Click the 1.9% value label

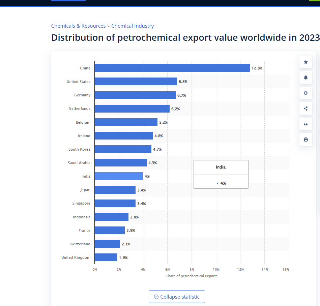(x=123, y=257)
